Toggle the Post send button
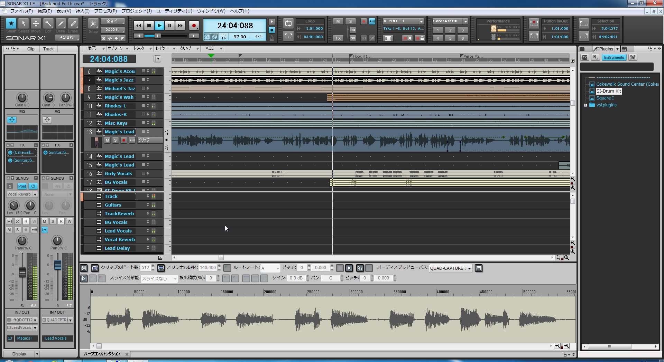This screenshot has height=362, width=664. pos(22,186)
